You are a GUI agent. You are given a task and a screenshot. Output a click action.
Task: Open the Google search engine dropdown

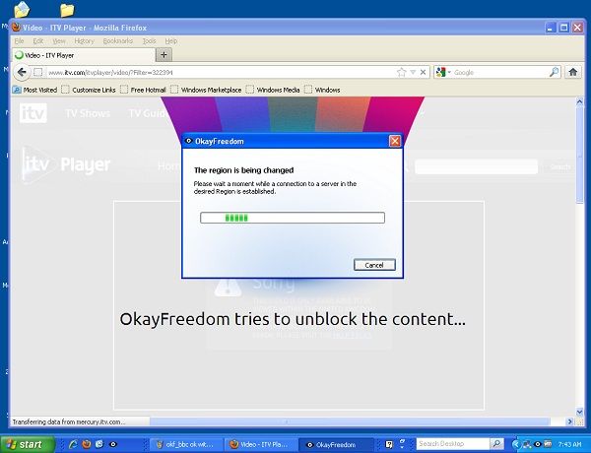coord(443,72)
